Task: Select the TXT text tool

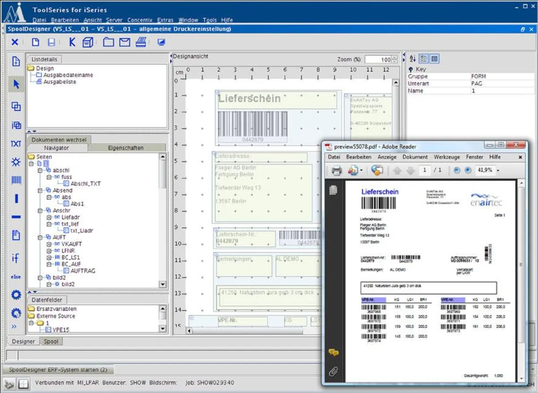Action: (16, 143)
